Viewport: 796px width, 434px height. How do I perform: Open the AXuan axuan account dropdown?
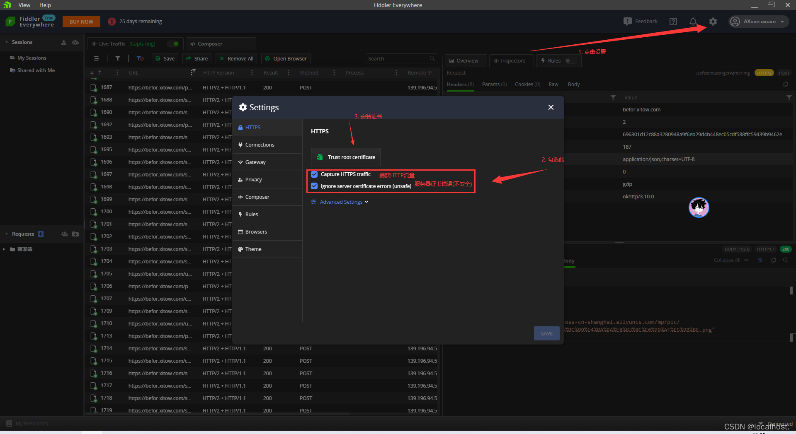click(x=758, y=22)
